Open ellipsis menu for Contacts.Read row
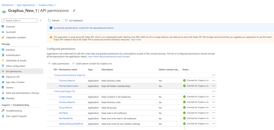 pyautogui.click(x=213, y=97)
